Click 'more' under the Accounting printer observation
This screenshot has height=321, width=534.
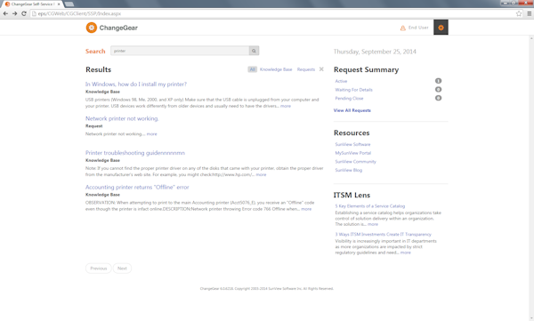(x=306, y=209)
